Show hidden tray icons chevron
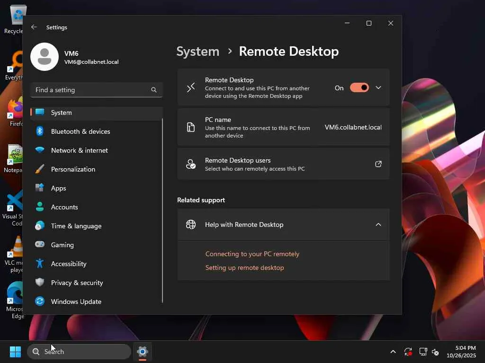The height and width of the screenshot is (363, 485). [x=393, y=352]
